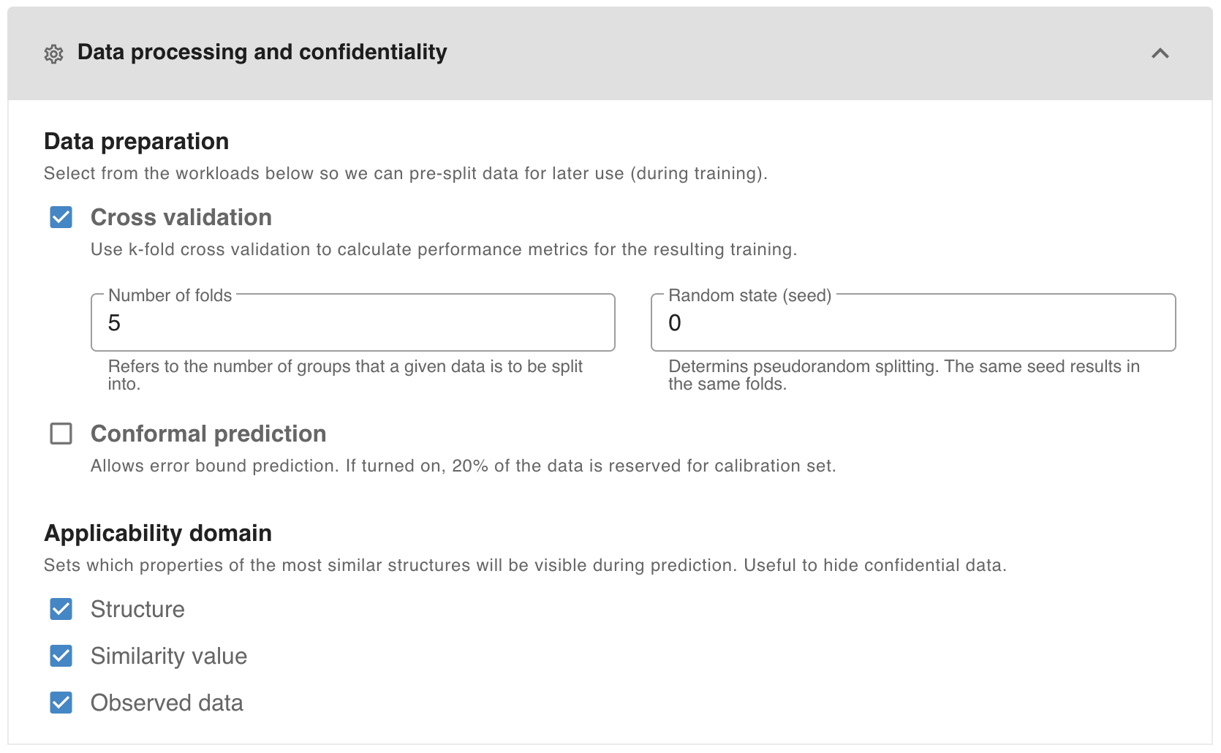1221x753 pixels.
Task: Enable the Conformal prediction checkbox
Action: (x=61, y=434)
